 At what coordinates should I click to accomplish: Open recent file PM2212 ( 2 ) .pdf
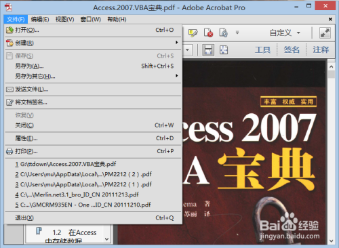93,174
